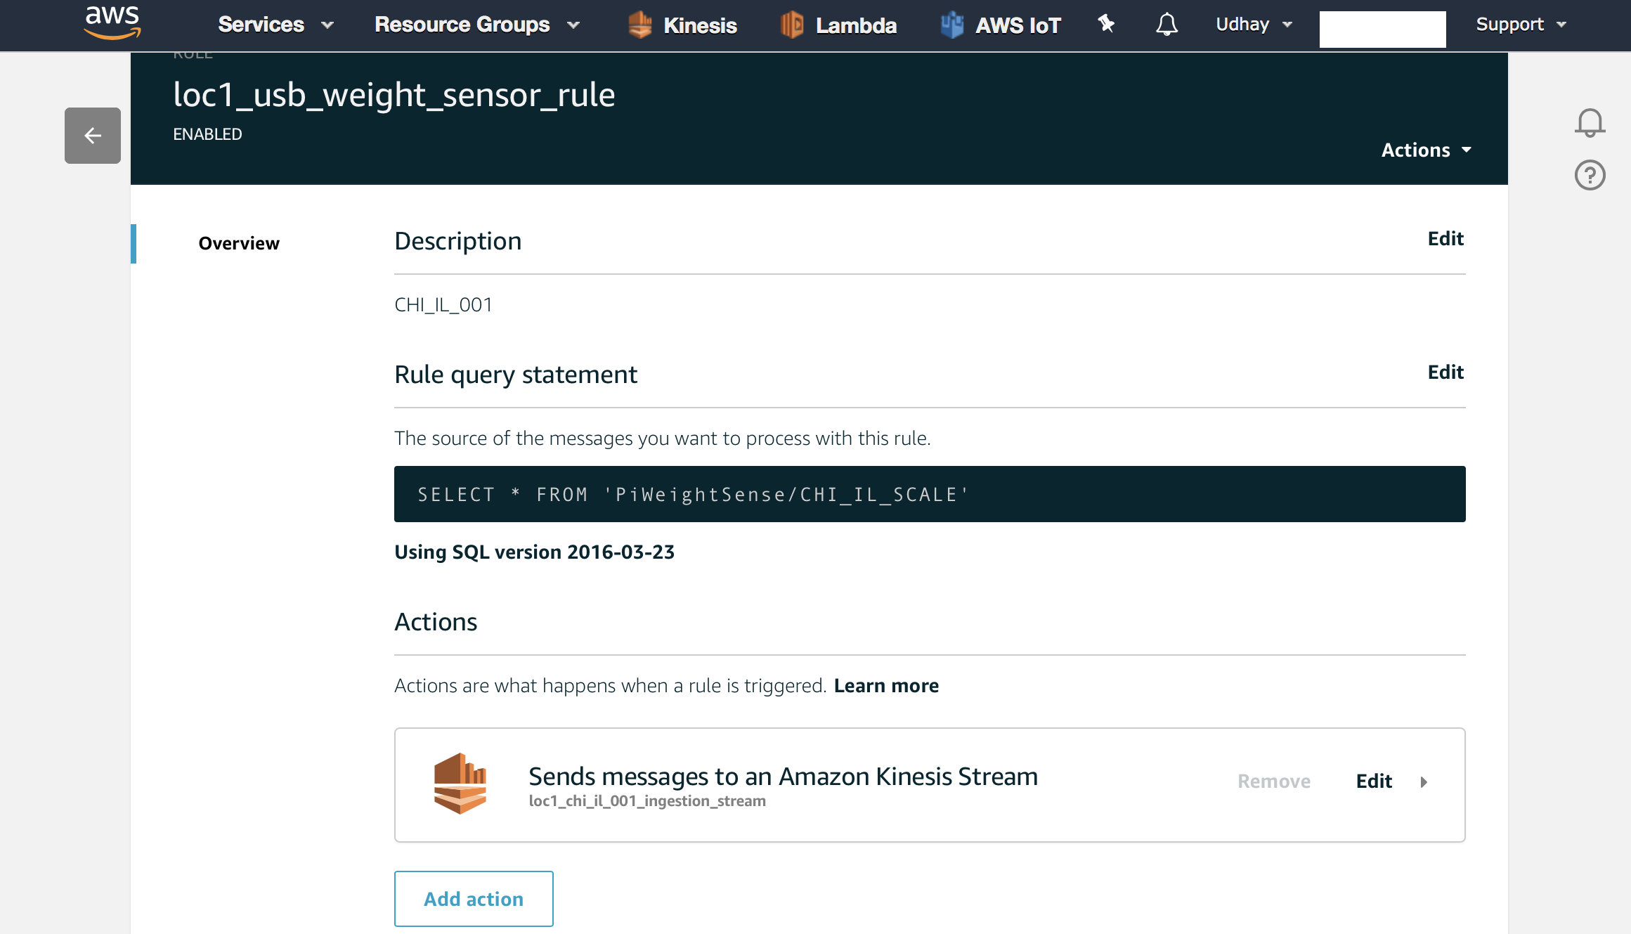The height and width of the screenshot is (934, 1631).
Task: Open the AWS IoT shortcut icon
Action: [x=951, y=25]
